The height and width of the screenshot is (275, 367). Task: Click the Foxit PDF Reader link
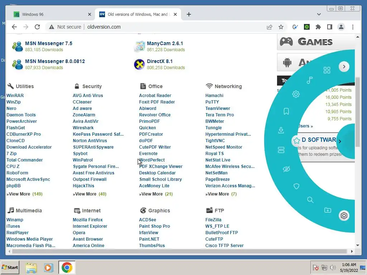tap(157, 102)
